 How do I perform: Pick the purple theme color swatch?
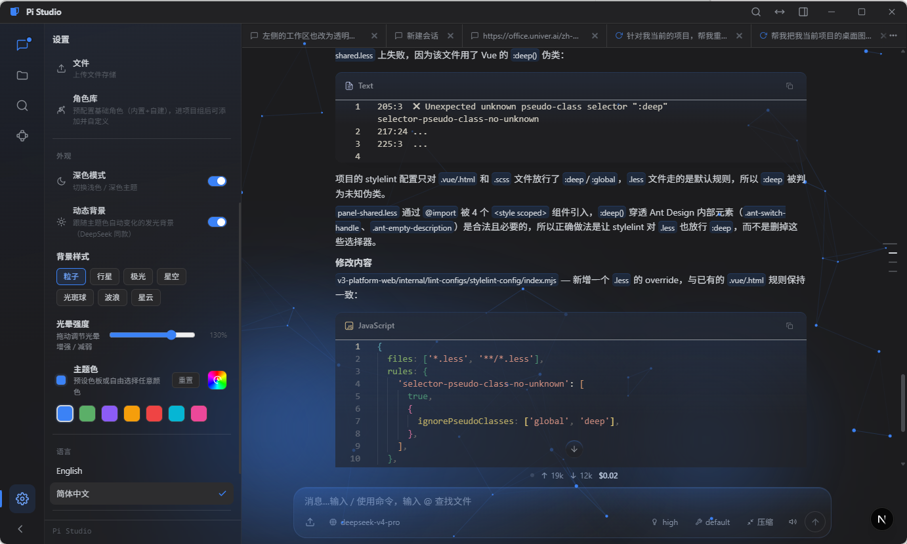[110, 414]
